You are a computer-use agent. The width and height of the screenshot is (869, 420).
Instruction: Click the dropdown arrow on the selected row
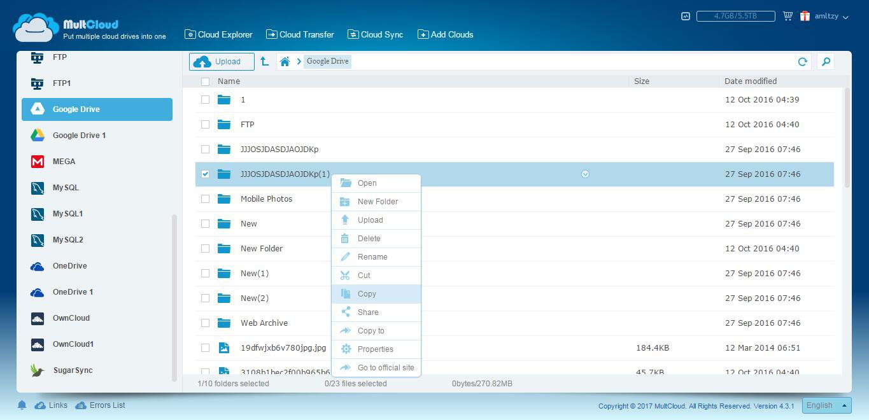pos(585,174)
